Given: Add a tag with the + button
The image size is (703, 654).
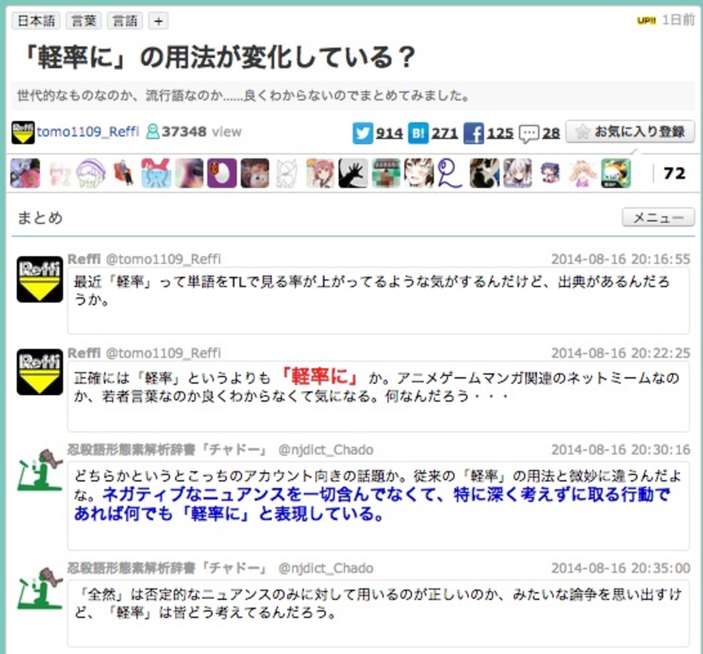Looking at the screenshot, I should [x=158, y=21].
